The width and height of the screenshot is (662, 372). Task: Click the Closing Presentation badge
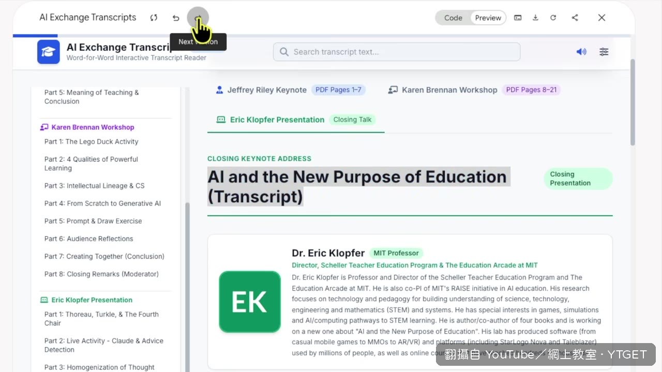tap(578, 179)
